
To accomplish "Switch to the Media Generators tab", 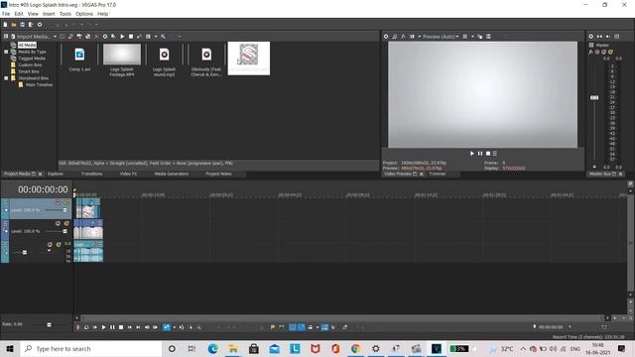I will point(172,174).
